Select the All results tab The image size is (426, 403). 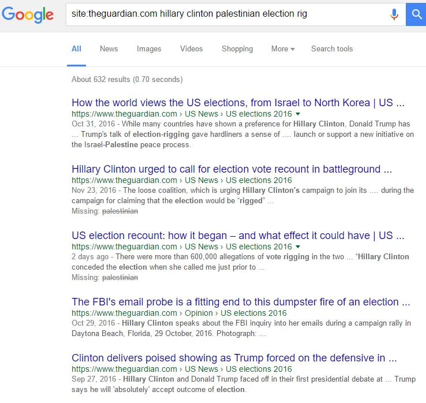click(x=76, y=49)
